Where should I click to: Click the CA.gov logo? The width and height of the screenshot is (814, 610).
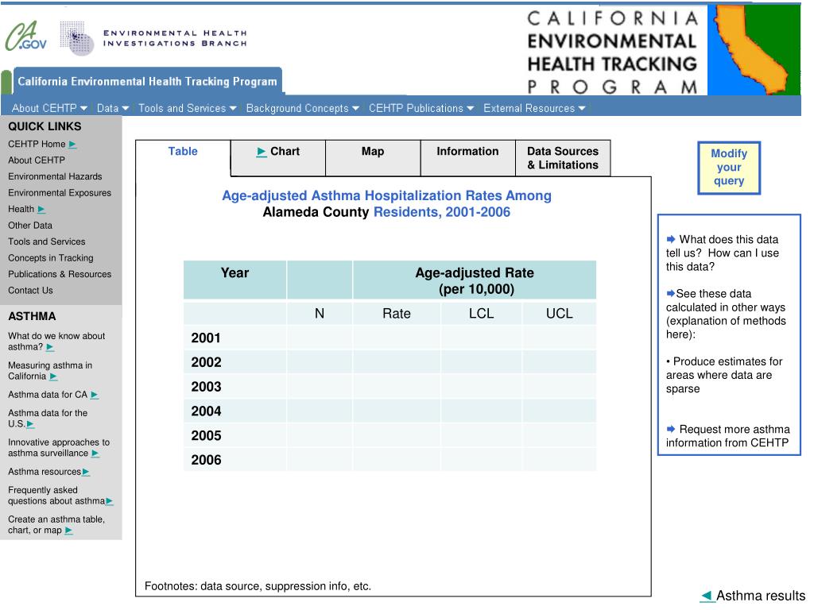[26, 37]
